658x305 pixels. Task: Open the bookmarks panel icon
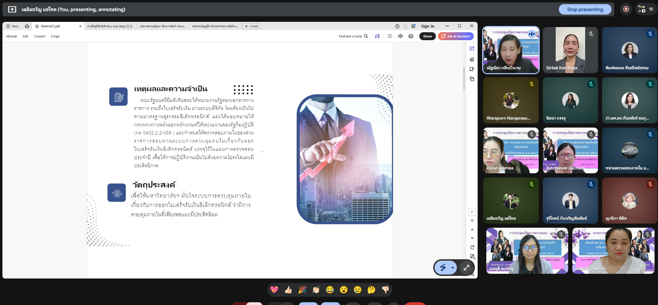point(472,69)
